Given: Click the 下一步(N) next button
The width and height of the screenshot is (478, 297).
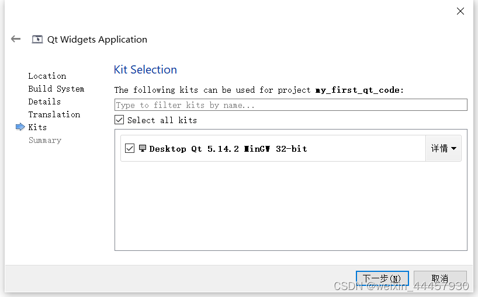Looking at the screenshot, I should coord(382,278).
